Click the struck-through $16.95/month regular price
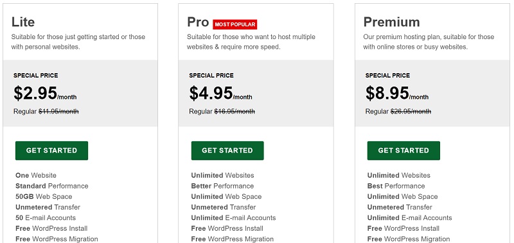514x243 pixels. [235, 112]
